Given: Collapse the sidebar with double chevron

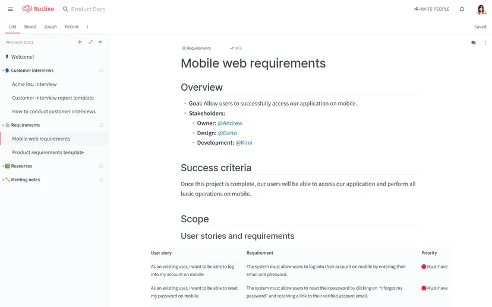Looking at the screenshot, I should point(100,42).
